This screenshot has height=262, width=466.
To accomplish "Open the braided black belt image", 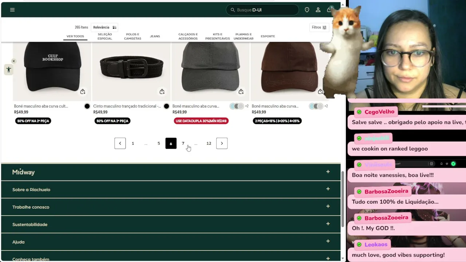I will (131, 71).
